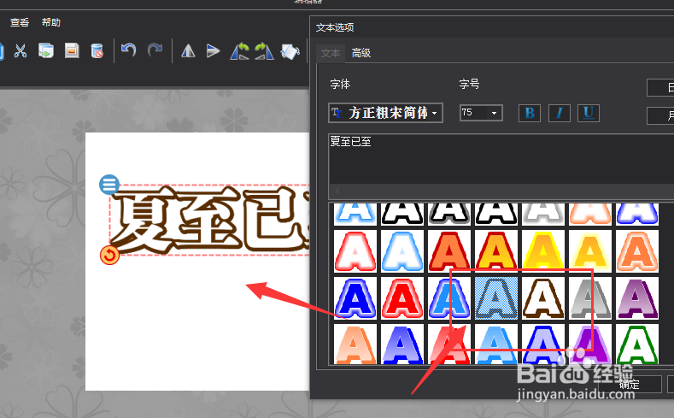Toggle Italic formatting

click(x=560, y=113)
